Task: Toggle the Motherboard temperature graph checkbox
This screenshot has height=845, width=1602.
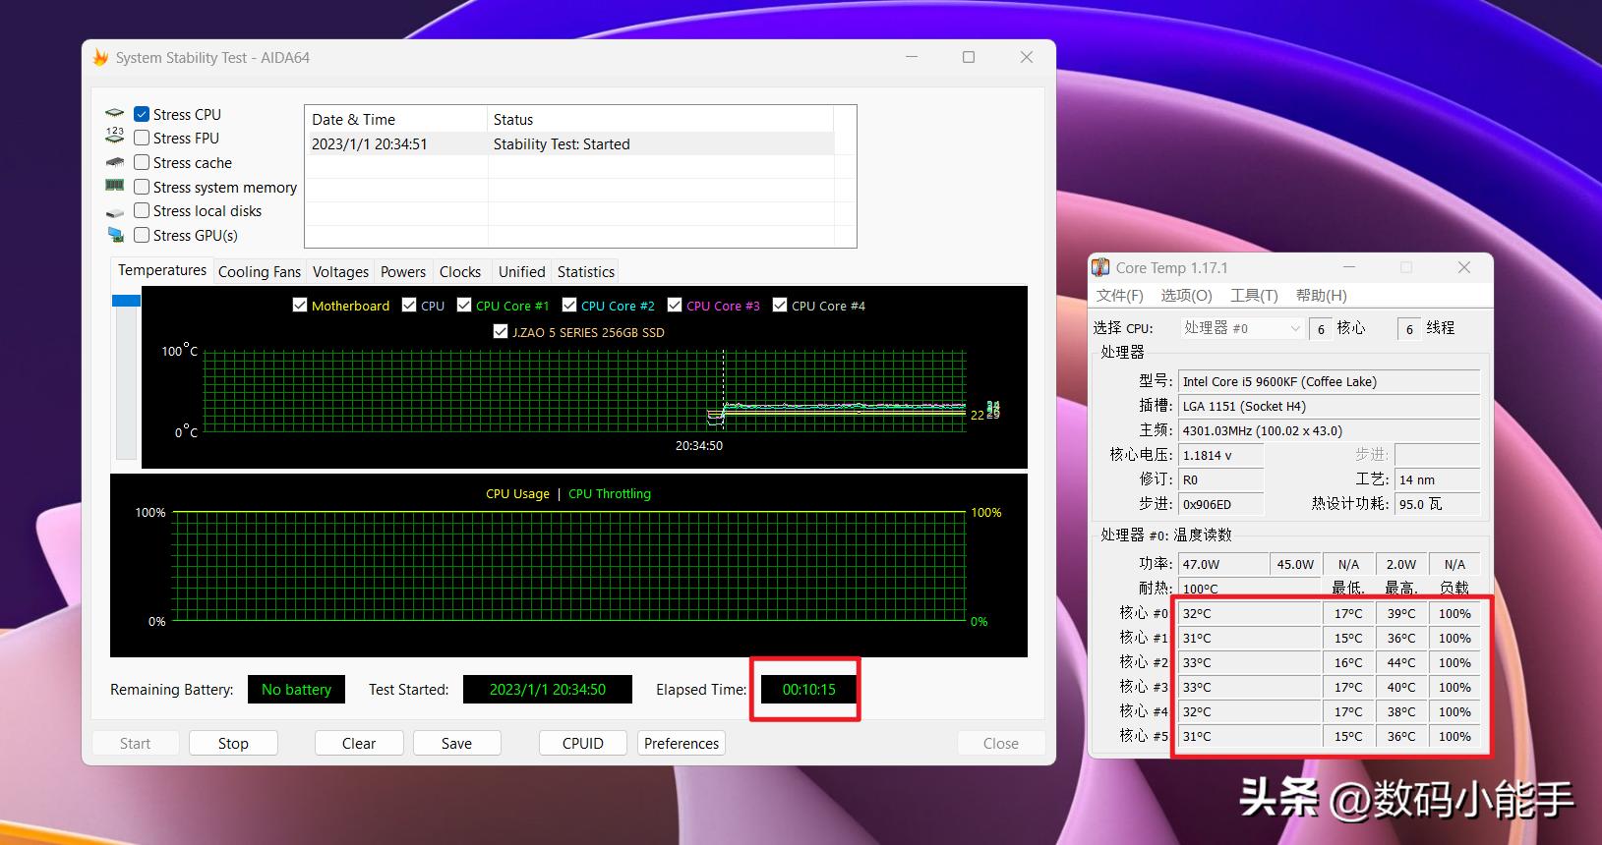Action: [x=300, y=306]
